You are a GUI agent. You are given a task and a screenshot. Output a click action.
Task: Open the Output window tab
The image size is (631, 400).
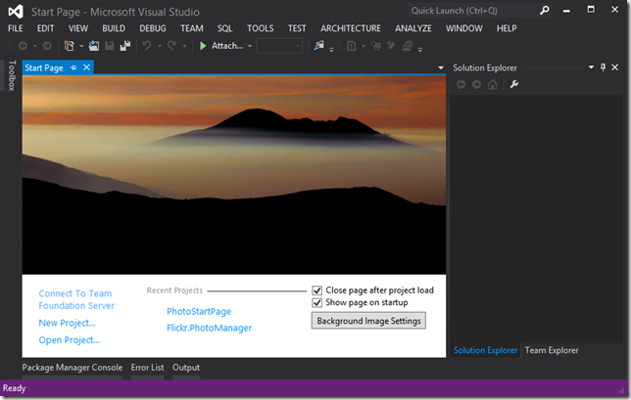186,368
